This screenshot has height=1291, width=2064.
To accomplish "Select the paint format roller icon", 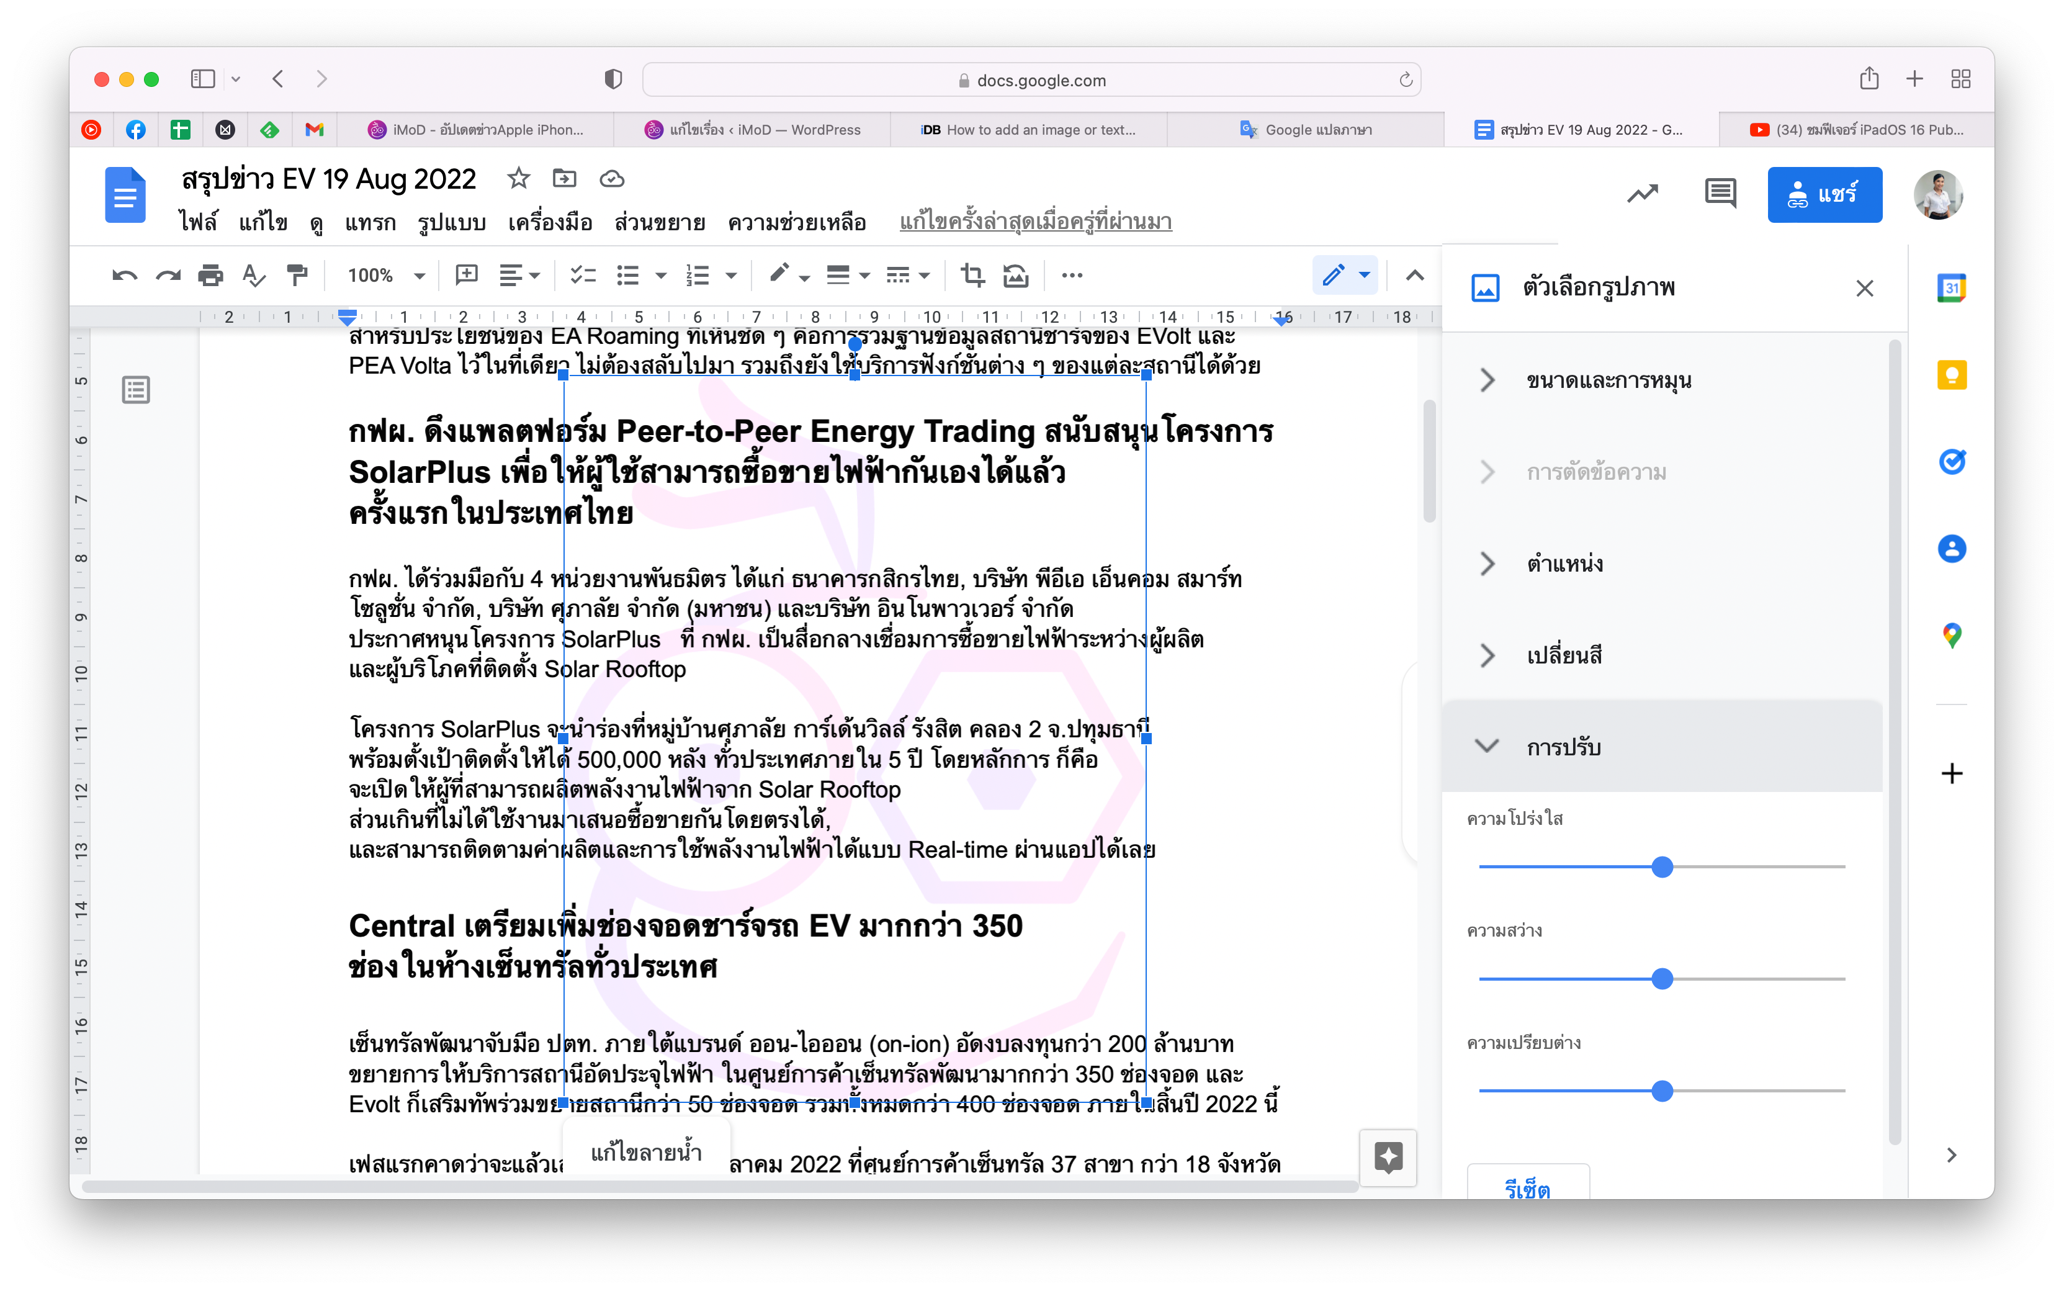I will (296, 275).
